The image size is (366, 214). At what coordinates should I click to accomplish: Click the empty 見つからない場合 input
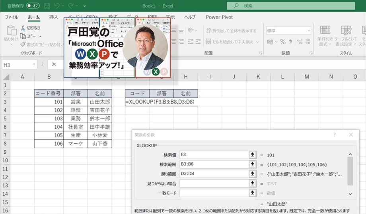pyautogui.click(x=214, y=183)
